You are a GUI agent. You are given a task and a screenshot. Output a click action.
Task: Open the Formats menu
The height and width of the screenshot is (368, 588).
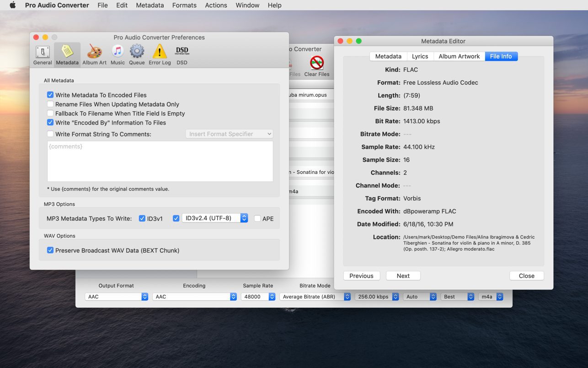pos(184,5)
